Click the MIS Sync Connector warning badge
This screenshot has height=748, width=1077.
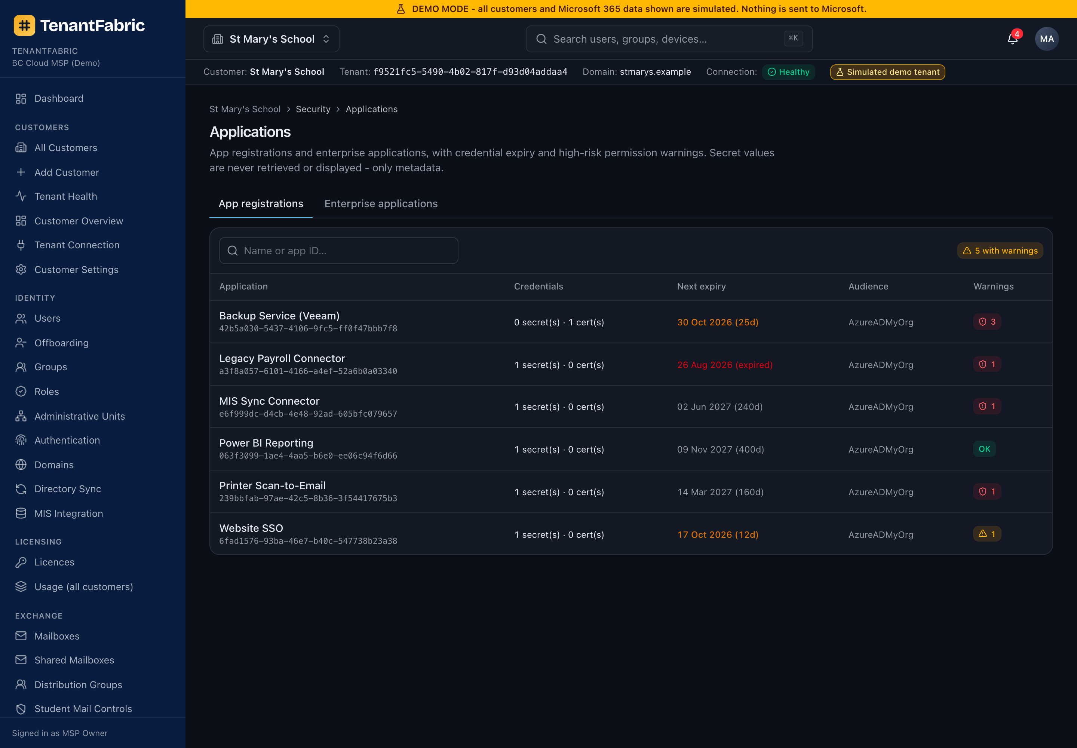tap(987, 406)
